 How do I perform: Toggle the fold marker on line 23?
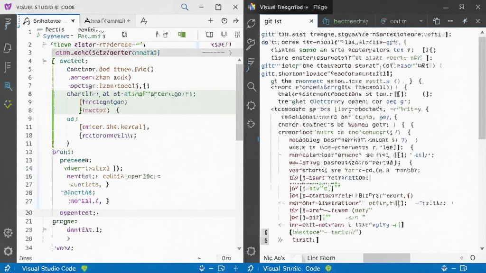(44, 230)
